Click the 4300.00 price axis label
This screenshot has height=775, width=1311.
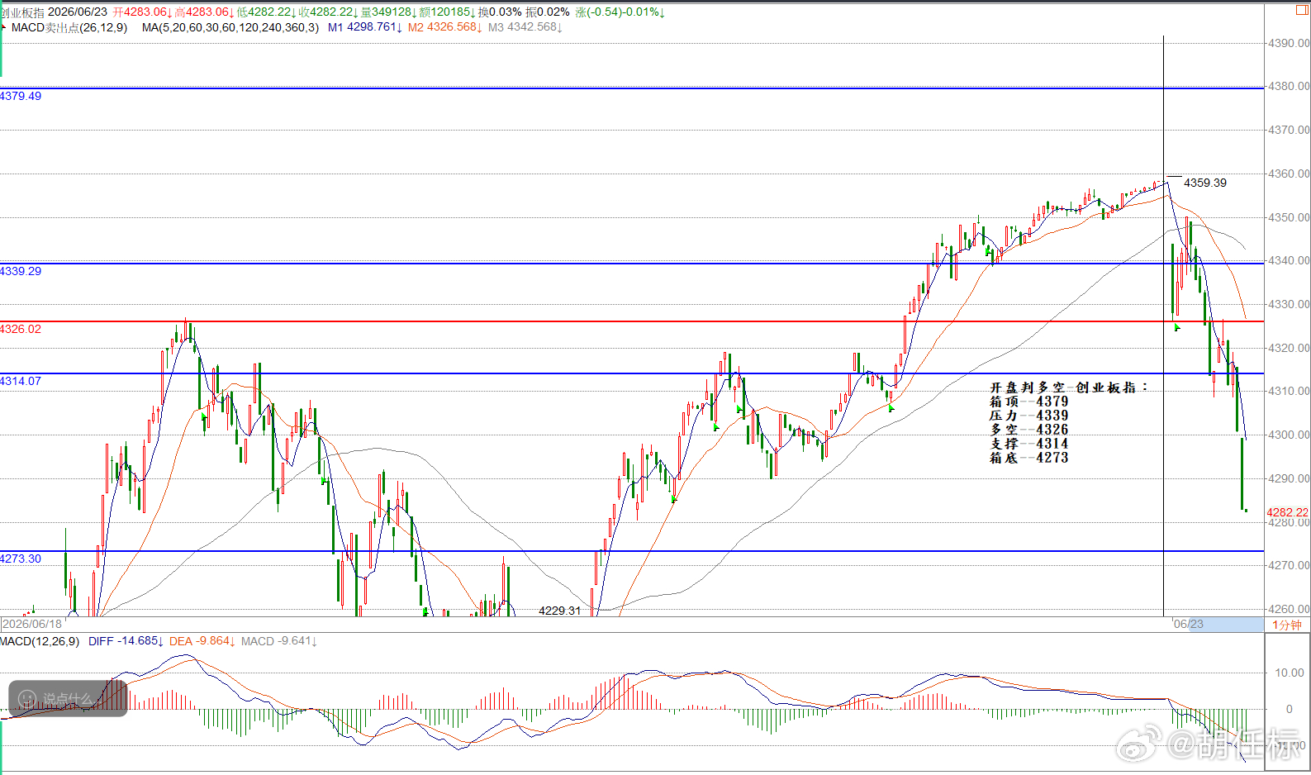1290,435
